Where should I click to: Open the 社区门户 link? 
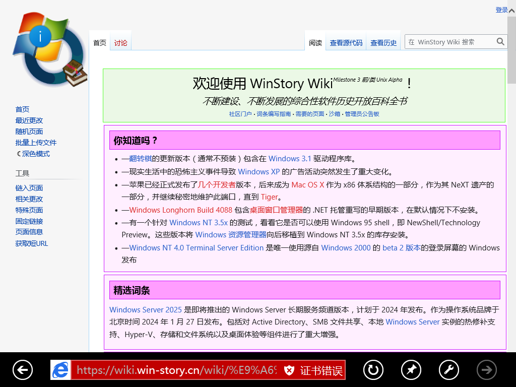click(240, 114)
